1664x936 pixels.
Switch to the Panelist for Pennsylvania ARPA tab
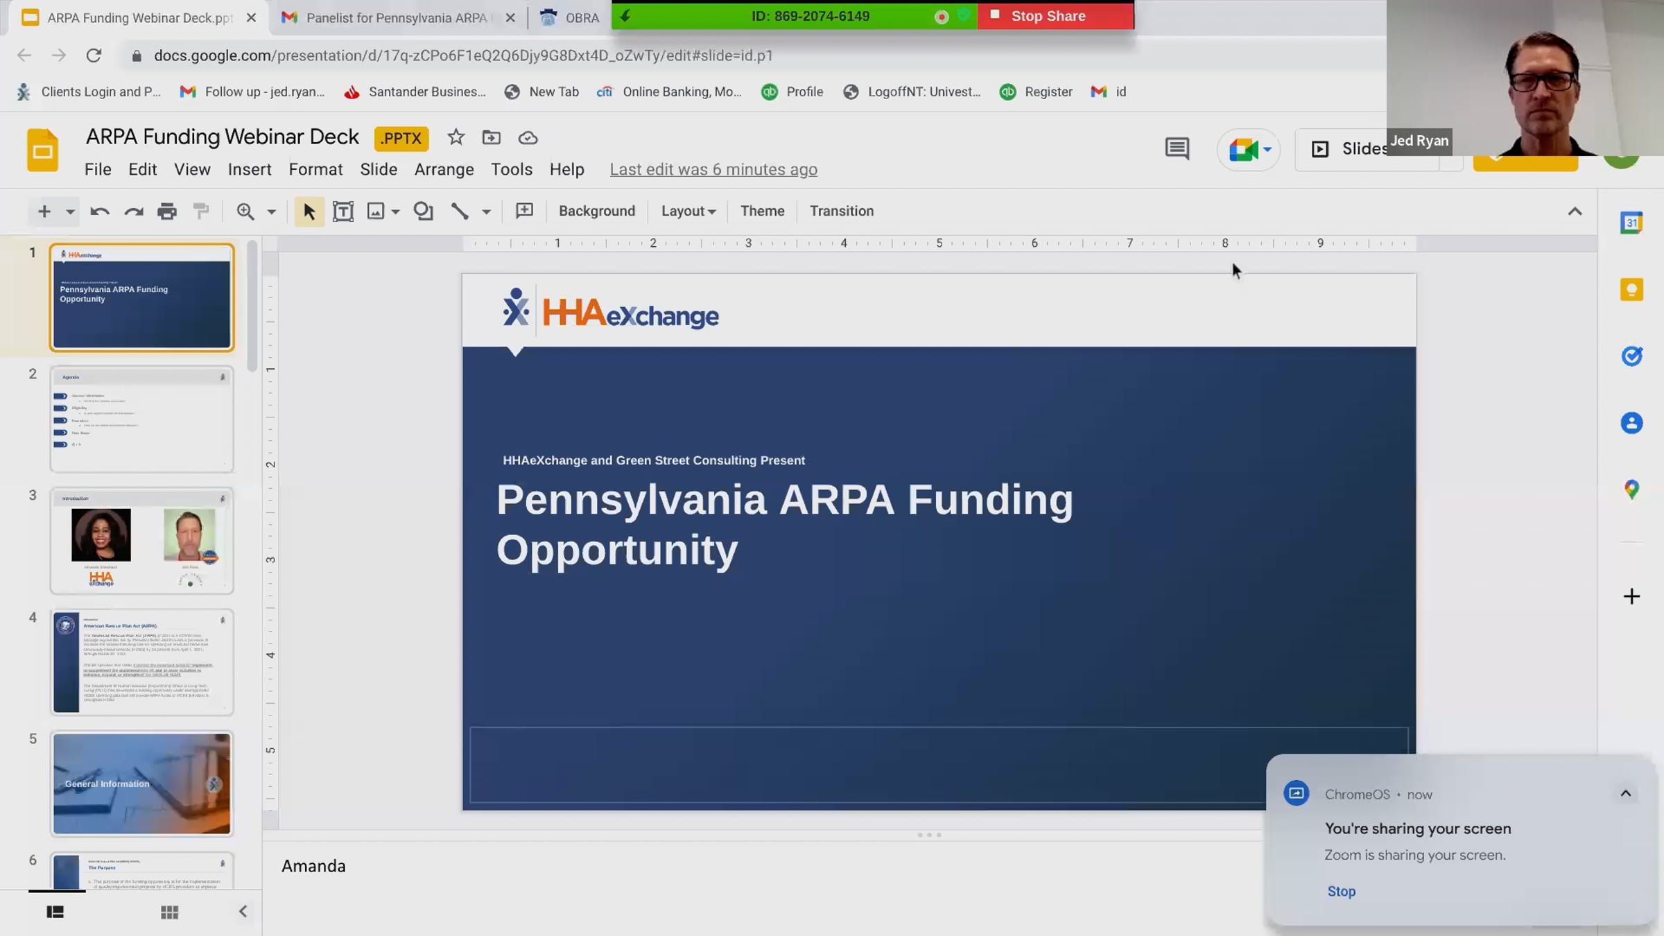pos(397,18)
